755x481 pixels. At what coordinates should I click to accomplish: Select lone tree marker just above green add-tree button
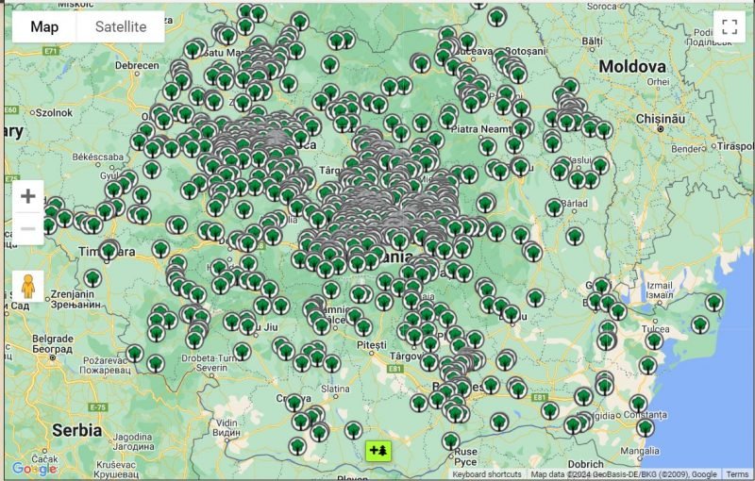pos(353,430)
